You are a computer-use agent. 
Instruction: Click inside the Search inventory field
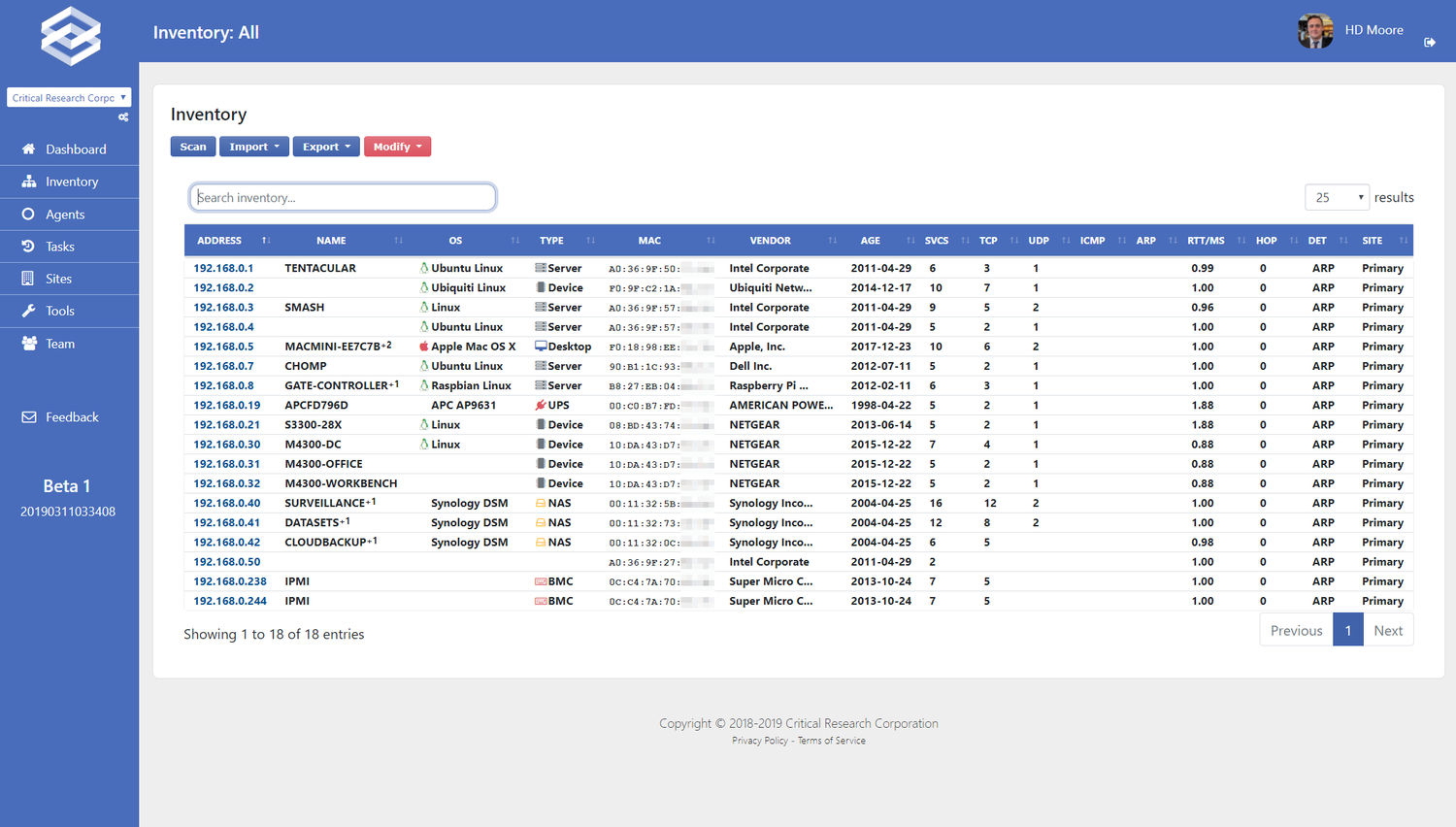tap(342, 196)
